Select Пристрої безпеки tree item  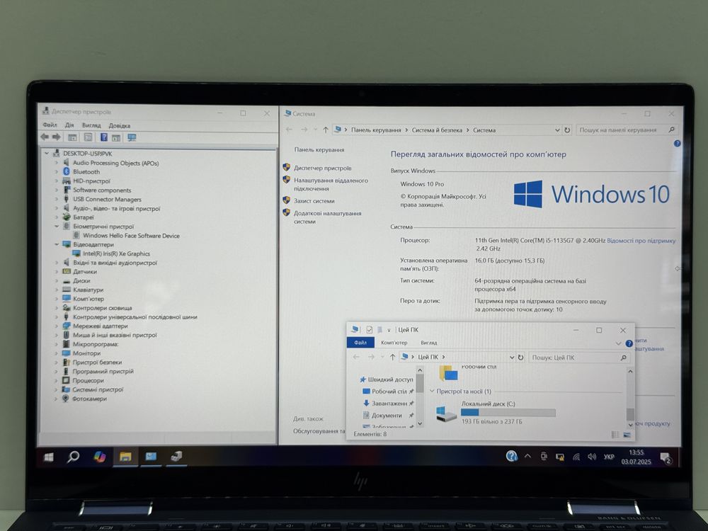click(97, 362)
